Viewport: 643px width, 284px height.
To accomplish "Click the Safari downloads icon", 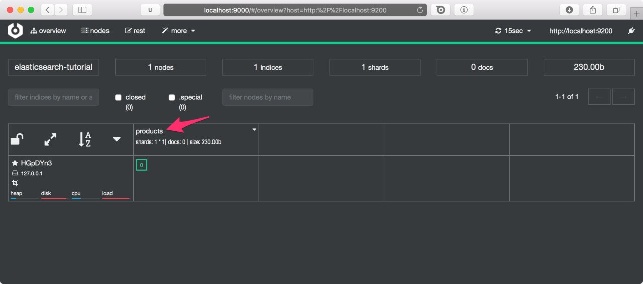I will pos(569,10).
